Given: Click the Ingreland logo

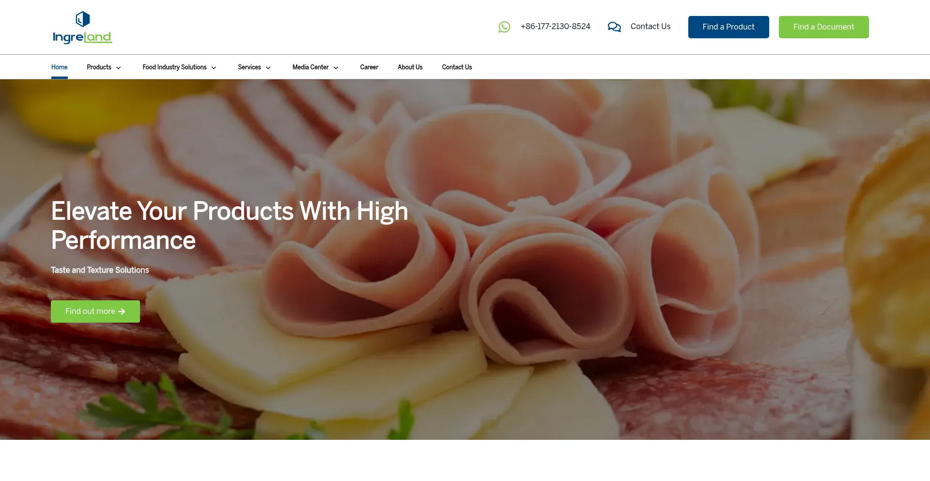Looking at the screenshot, I should coord(82,27).
